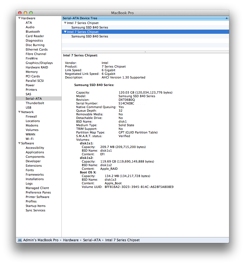Click sort arrow in Serial-ATA Device Tree header

227,18
